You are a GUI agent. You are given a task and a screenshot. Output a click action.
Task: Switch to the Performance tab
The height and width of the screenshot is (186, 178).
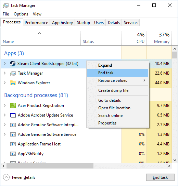(36, 23)
